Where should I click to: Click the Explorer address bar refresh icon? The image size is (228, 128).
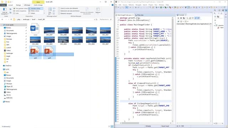[97, 19]
